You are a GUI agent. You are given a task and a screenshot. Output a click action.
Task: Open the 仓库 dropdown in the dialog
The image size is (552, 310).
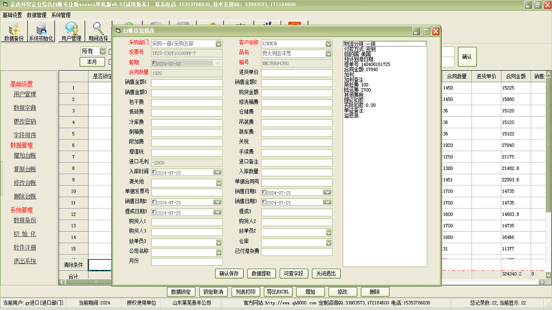329,242
